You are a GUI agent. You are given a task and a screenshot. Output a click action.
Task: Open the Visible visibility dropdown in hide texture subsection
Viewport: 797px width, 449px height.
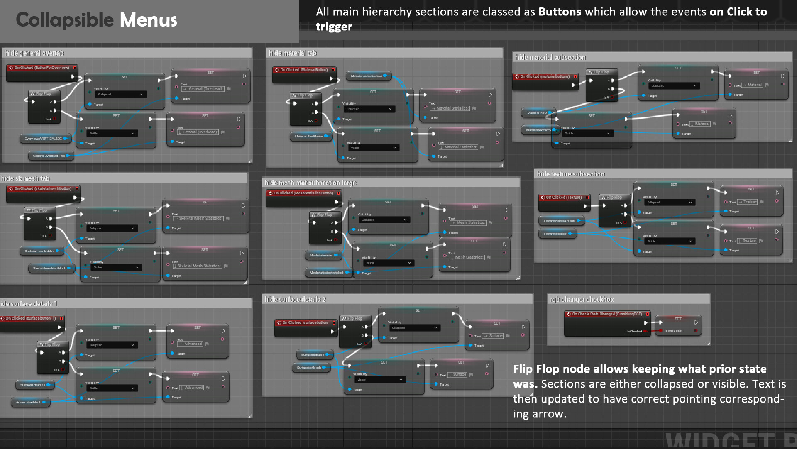[x=669, y=241]
